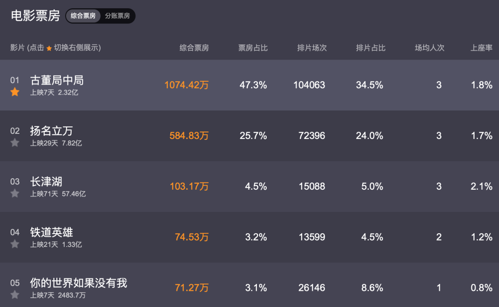
Task: Click the 票房占比 column header
Action: (x=253, y=48)
